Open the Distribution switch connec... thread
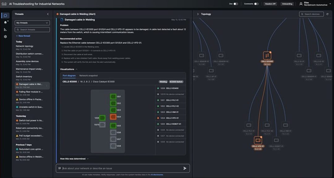This screenshot has width=334, height=178. (x=32, y=55)
